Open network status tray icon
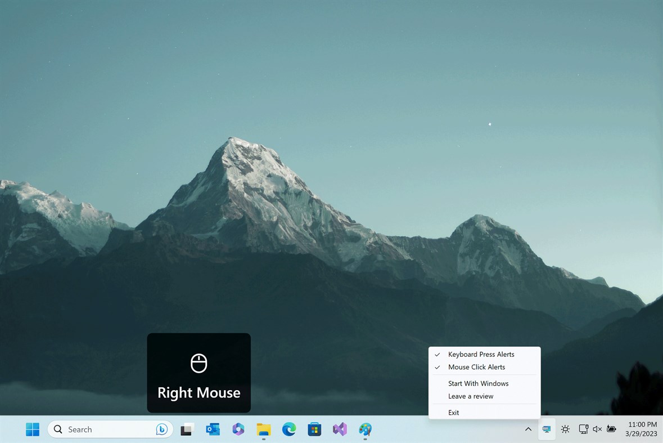663x443 pixels. [584, 429]
